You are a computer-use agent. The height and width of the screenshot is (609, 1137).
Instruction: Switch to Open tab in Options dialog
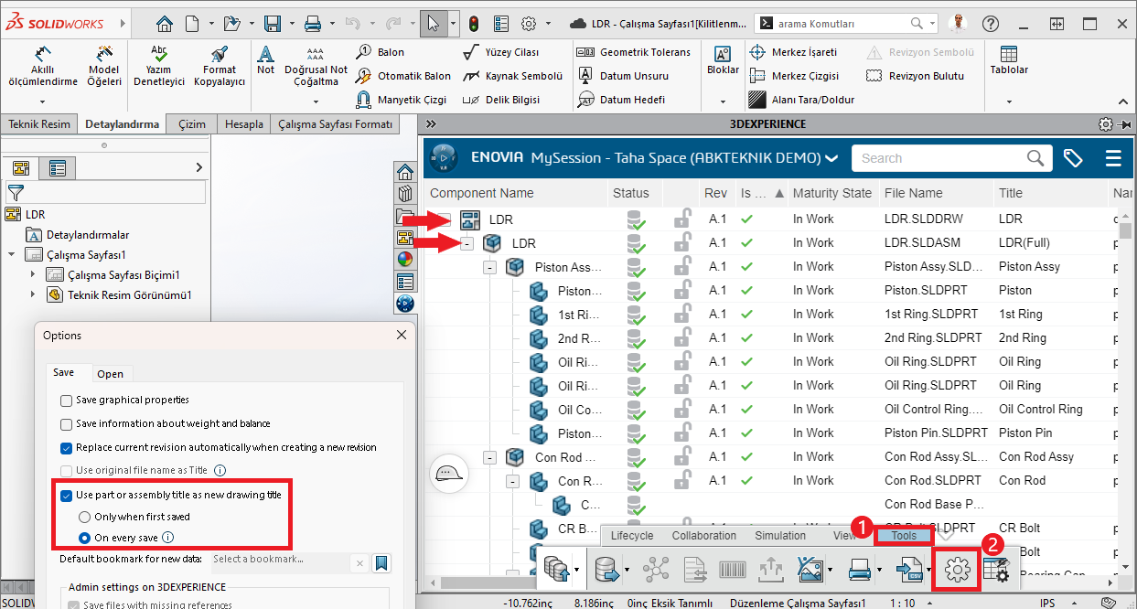click(110, 374)
